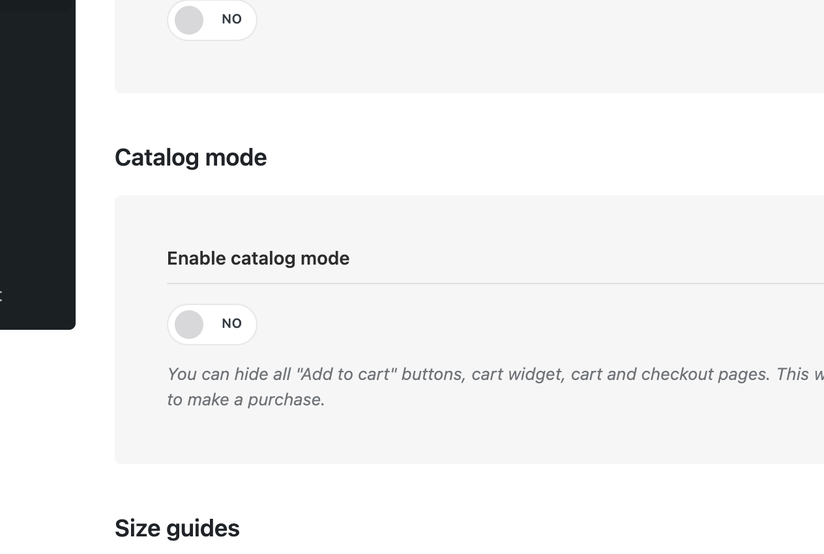This screenshot has height=554, width=824.
Task: Click the word "mode" in Catalog mode heading
Action: click(x=235, y=158)
